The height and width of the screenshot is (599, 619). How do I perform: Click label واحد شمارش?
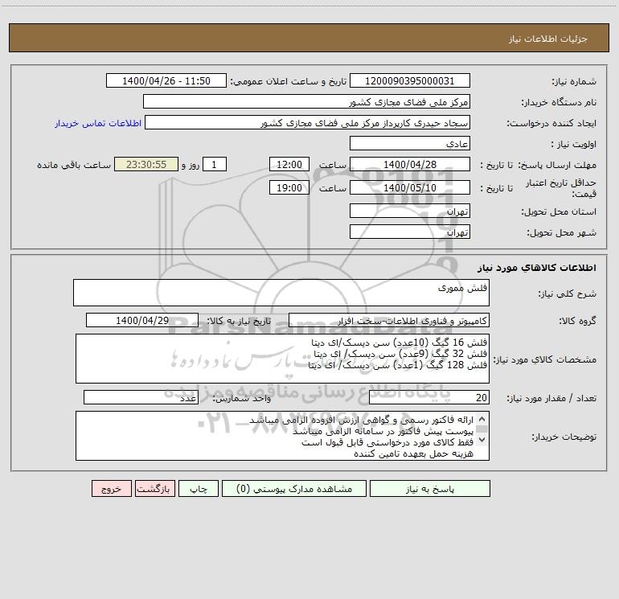(x=242, y=399)
